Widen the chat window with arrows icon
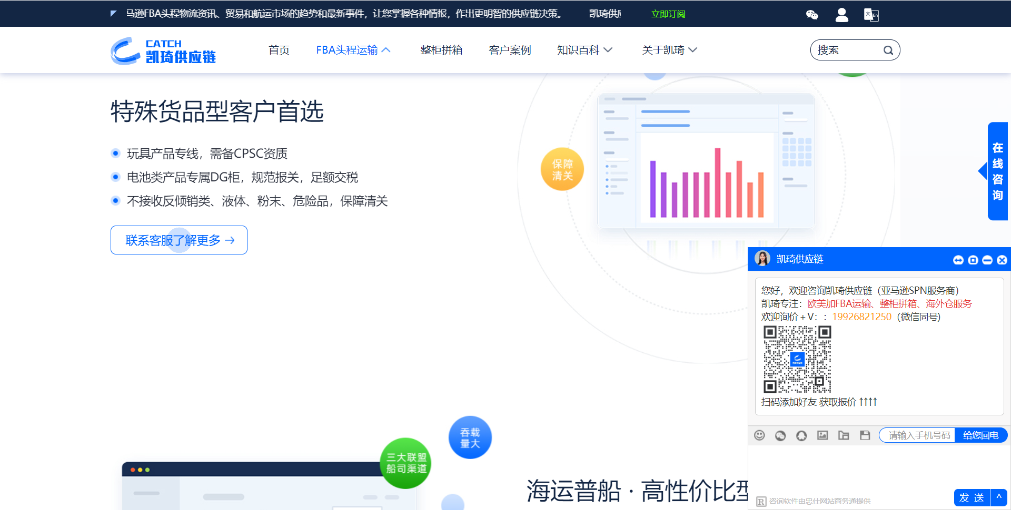Viewport: 1011px width, 510px height. 958,260
